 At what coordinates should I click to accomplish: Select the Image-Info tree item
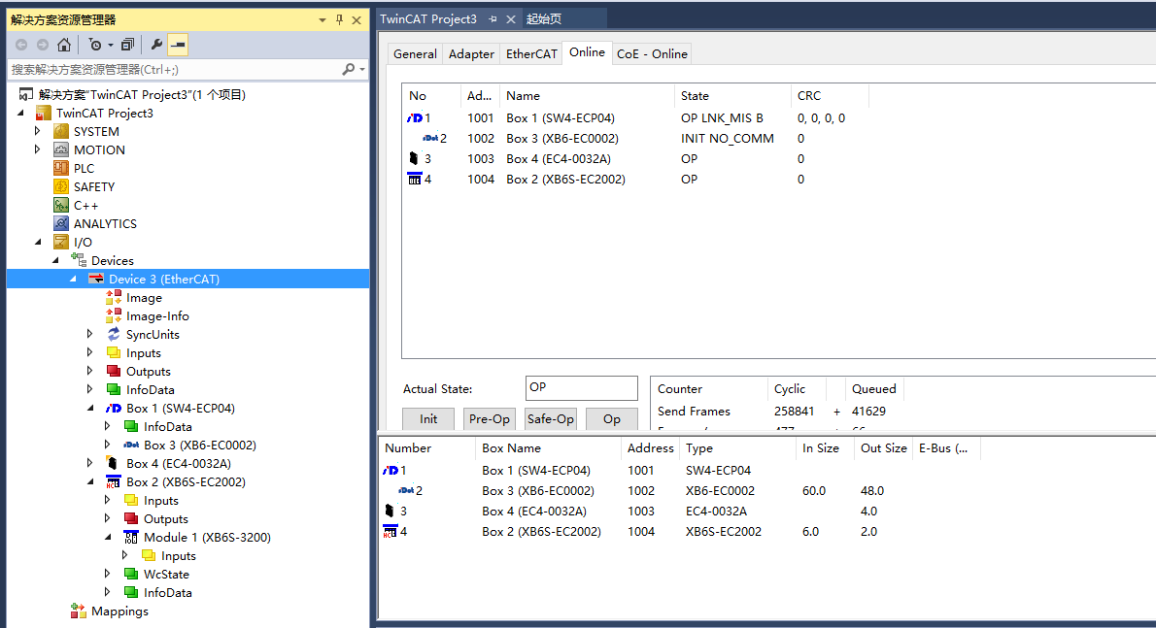pos(156,316)
